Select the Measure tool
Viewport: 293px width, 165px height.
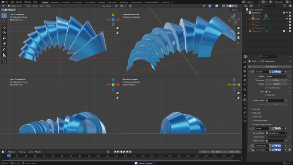tap(4, 55)
